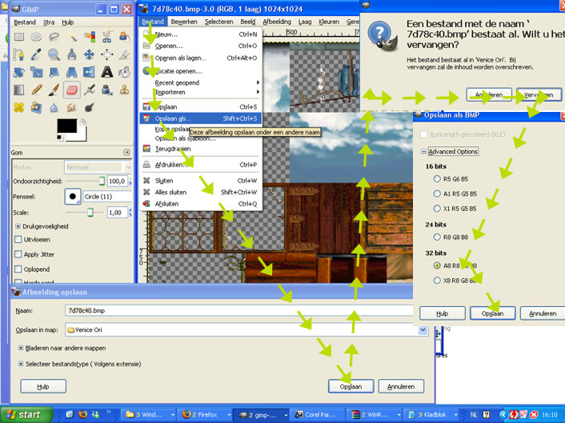565x423 pixels.
Task: Click the brush Scale slider
Action: [x=85, y=213]
